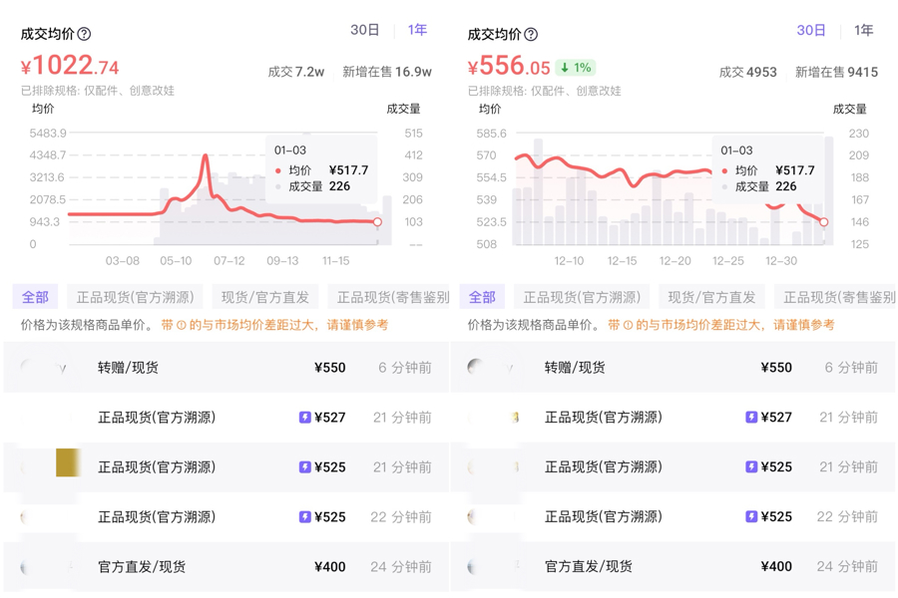
Task: Click the end-point marker on the 30-day price line
Action: [824, 222]
